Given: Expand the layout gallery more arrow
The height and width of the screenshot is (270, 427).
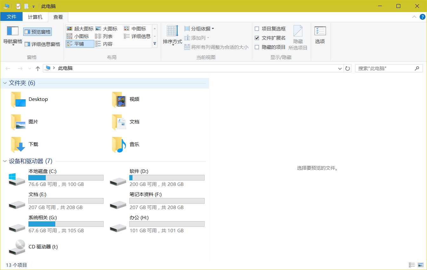Looking at the screenshot, I should [x=155, y=44].
